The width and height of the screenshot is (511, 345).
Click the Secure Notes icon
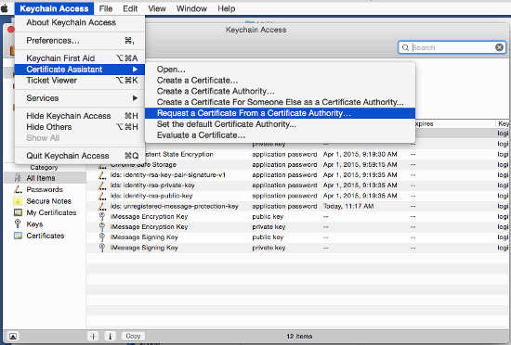click(18, 201)
